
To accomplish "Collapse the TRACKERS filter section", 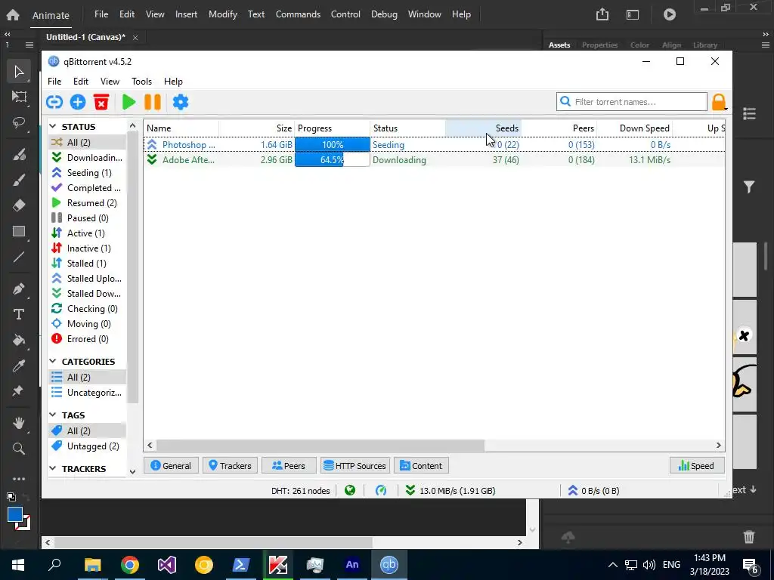I will pos(53,468).
